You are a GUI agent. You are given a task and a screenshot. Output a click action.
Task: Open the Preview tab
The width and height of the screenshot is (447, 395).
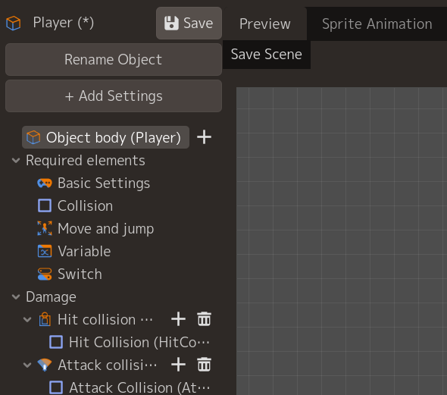pos(265,24)
